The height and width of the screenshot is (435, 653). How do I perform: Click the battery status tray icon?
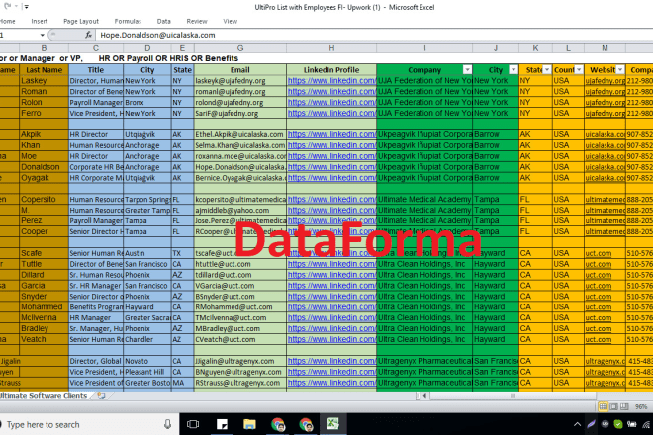[x=632, y=424]
